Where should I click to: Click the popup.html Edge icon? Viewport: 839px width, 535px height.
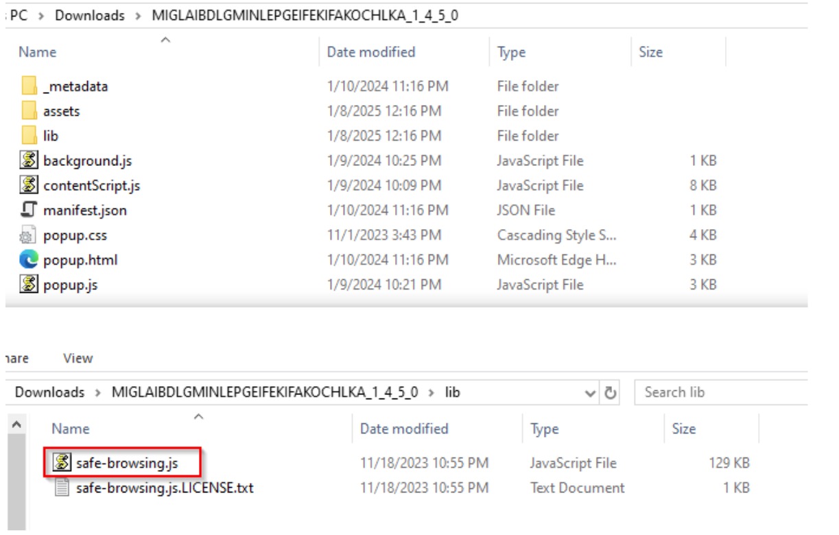[29, 260]
